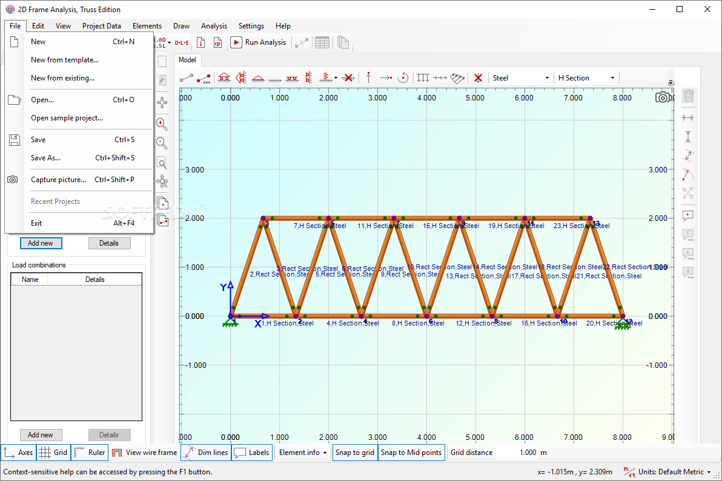This screenshot has height=481, width=722.
Task: Toggle Labels visibility
Action: tap(251, 453)
